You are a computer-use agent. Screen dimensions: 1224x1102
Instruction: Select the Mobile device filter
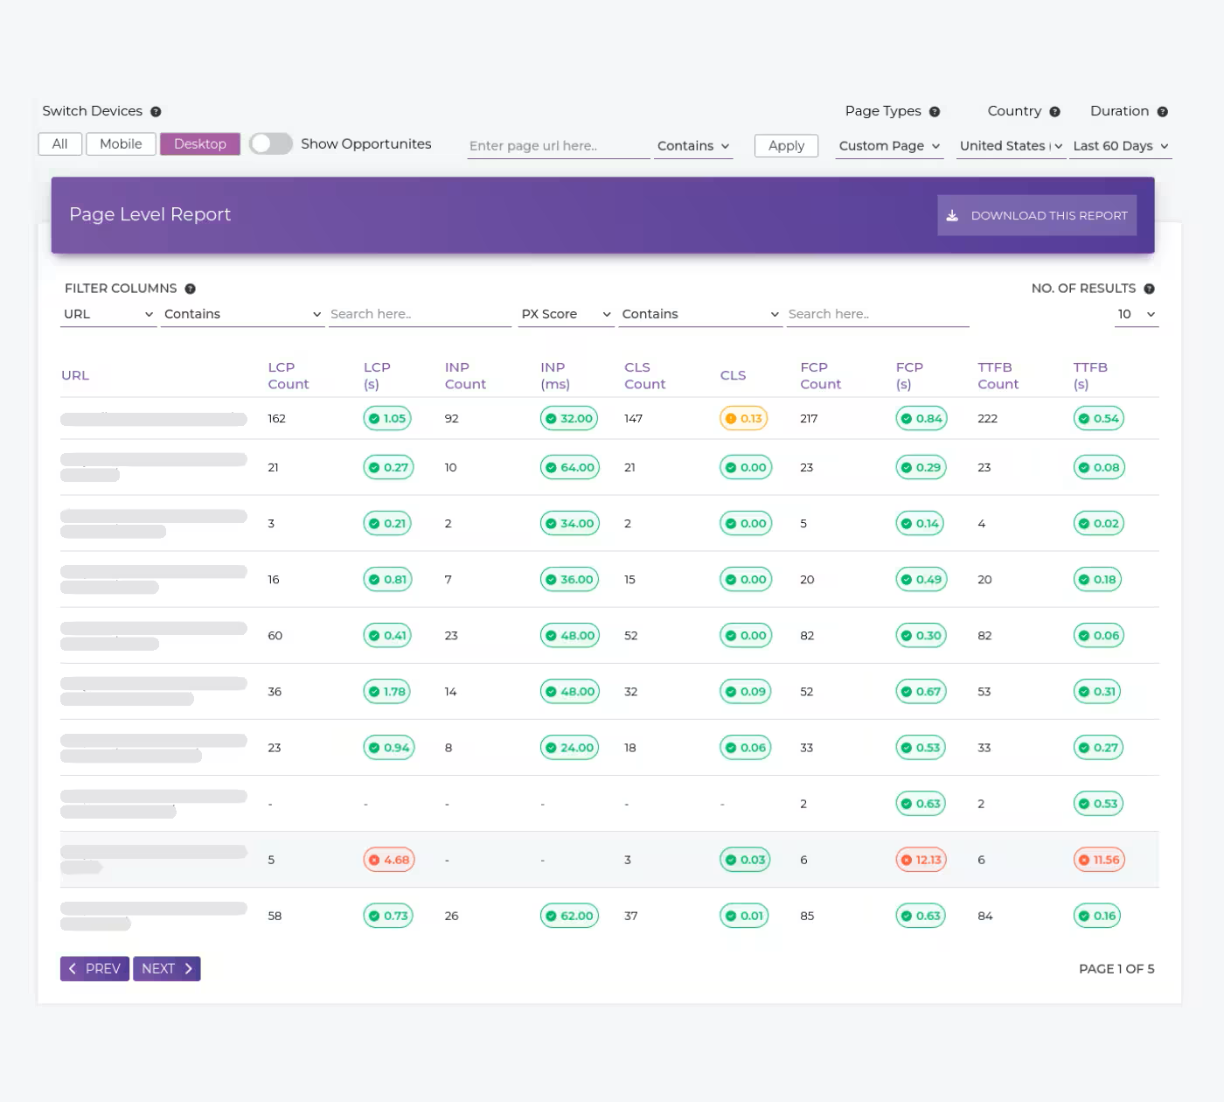(121, 143)
